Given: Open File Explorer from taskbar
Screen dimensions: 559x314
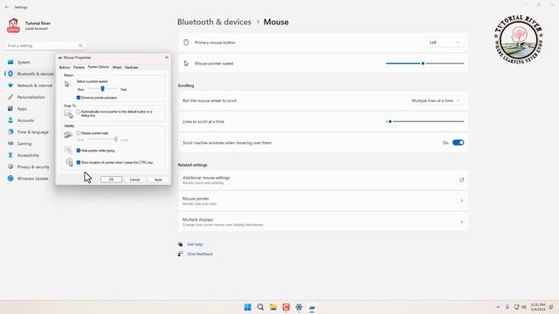Looking at the screenshot, I should [x=273, y=307].
